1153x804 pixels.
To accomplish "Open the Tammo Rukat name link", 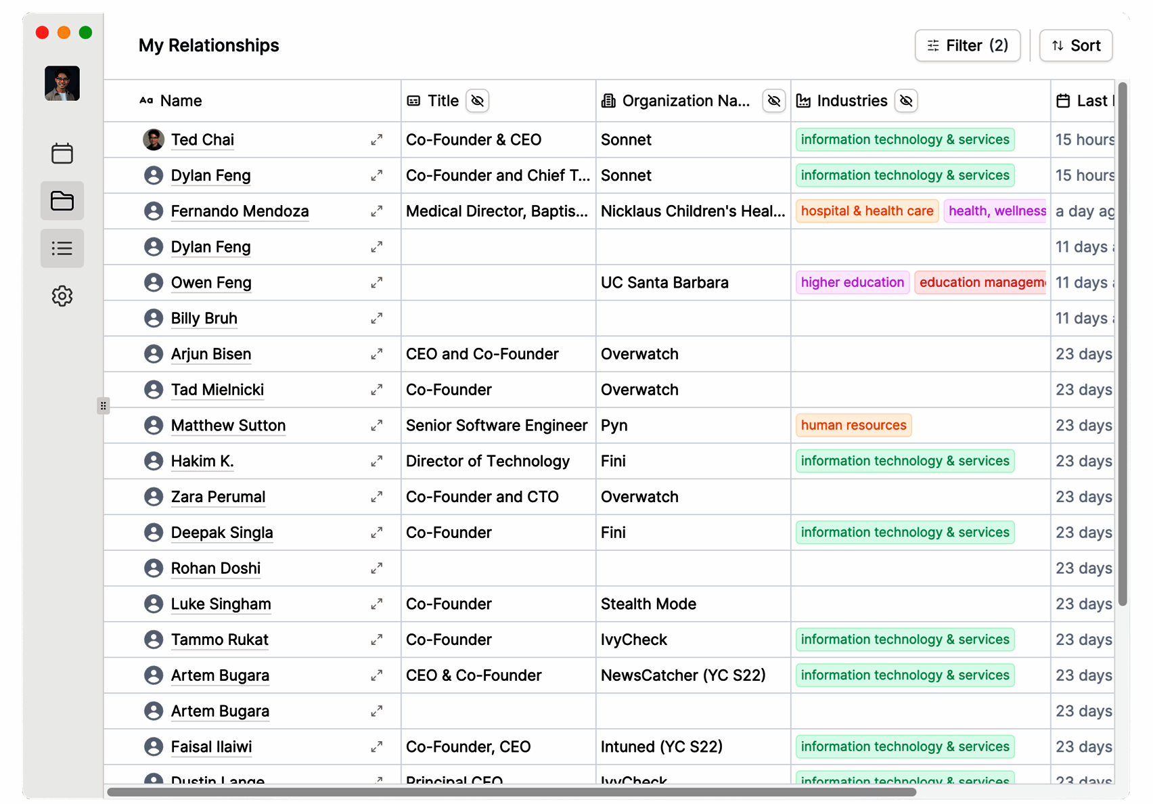I will [220, 640].
